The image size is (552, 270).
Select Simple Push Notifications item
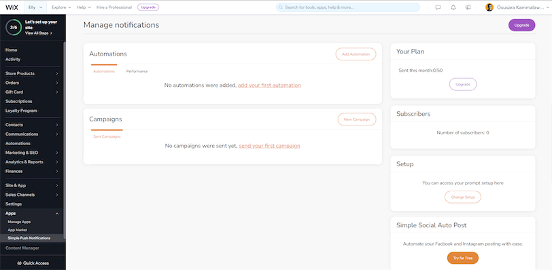pos(29,238)
